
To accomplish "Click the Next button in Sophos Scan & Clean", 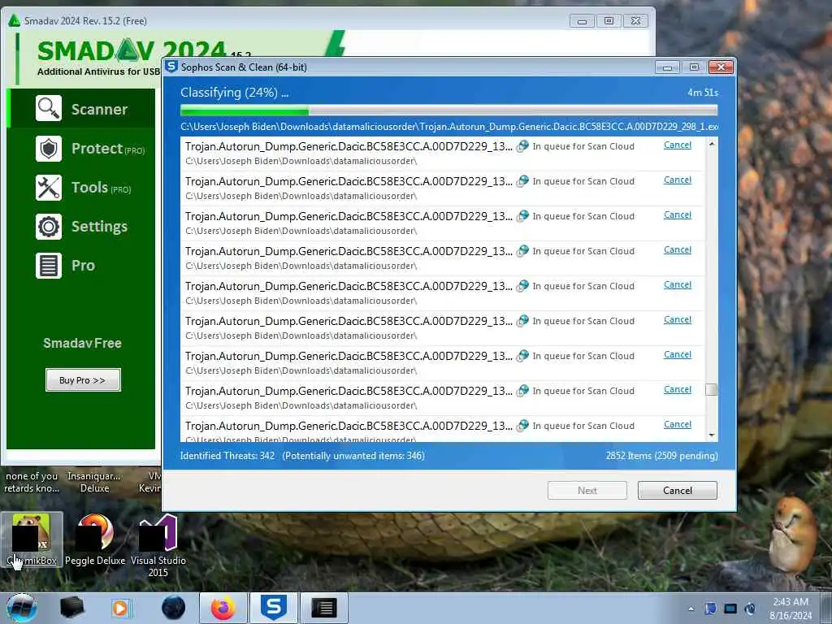I will pos(587,490).
